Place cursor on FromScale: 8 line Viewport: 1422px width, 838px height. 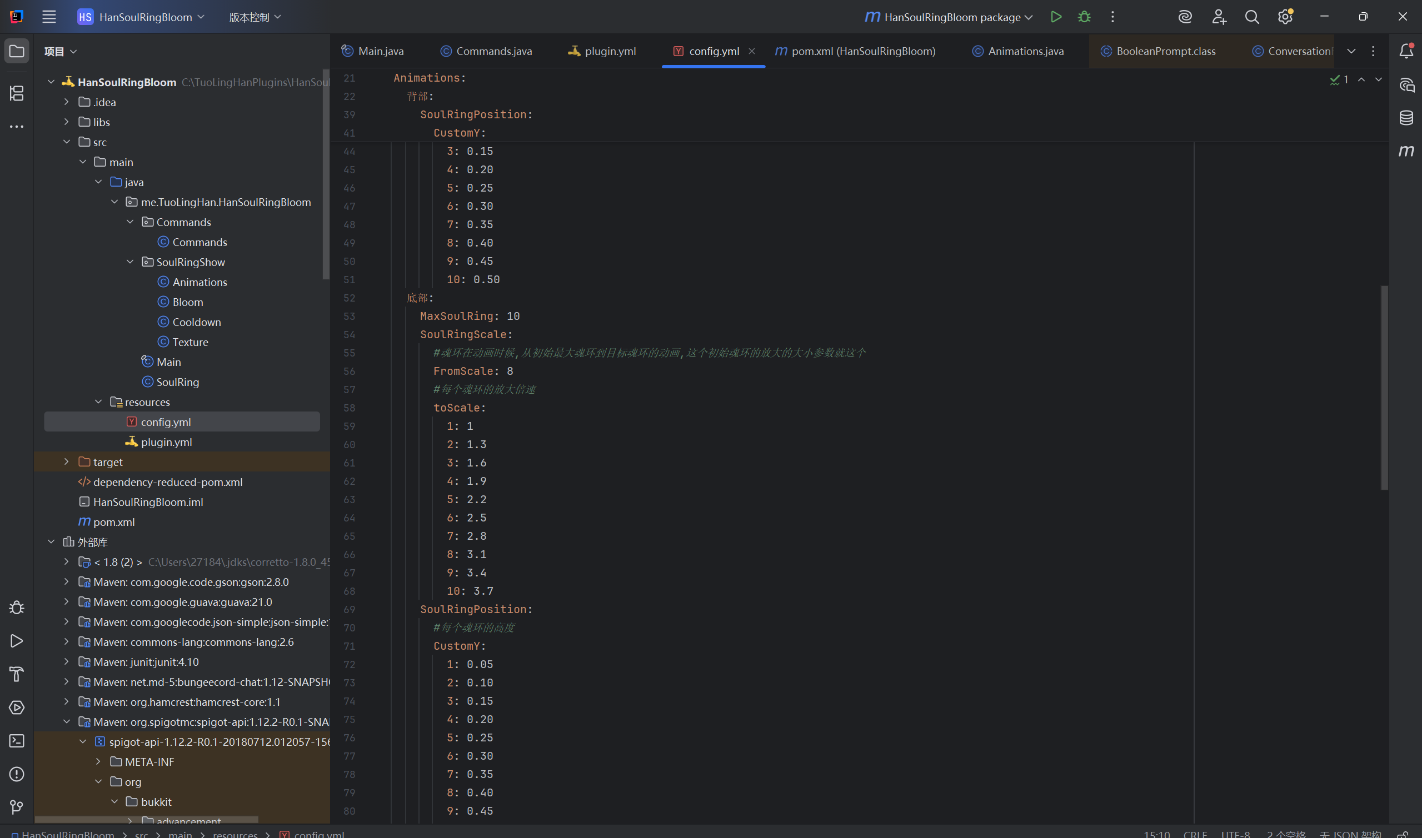point(473,371)
